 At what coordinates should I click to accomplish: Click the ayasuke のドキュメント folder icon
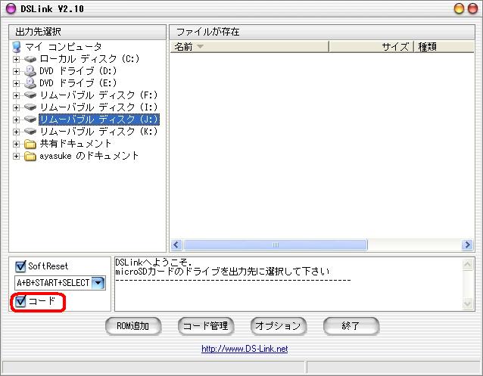coord(30,156)
